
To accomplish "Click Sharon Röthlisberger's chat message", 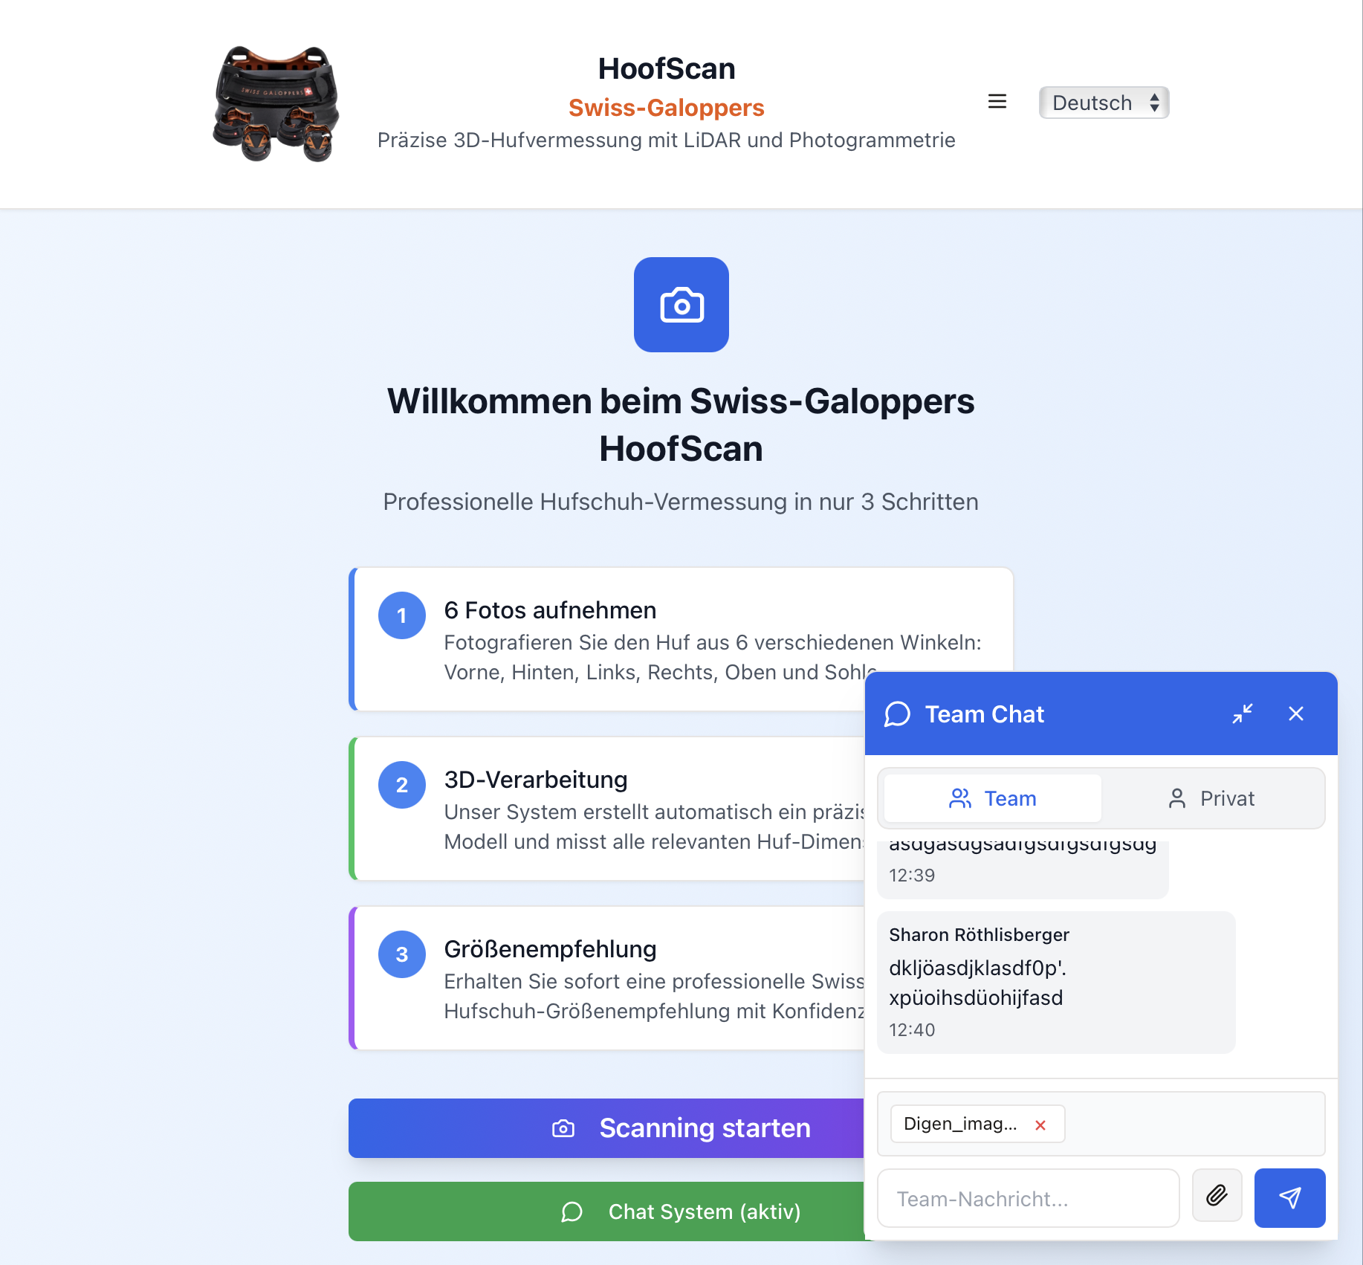I will (1056, 982).
